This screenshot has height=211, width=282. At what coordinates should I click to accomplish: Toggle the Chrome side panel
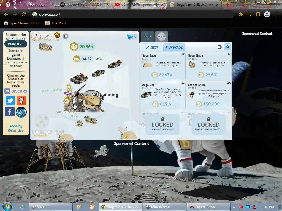(x=258, y=14)
